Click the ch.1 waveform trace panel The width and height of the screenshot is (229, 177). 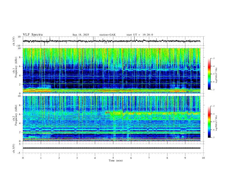click(114, 41)
